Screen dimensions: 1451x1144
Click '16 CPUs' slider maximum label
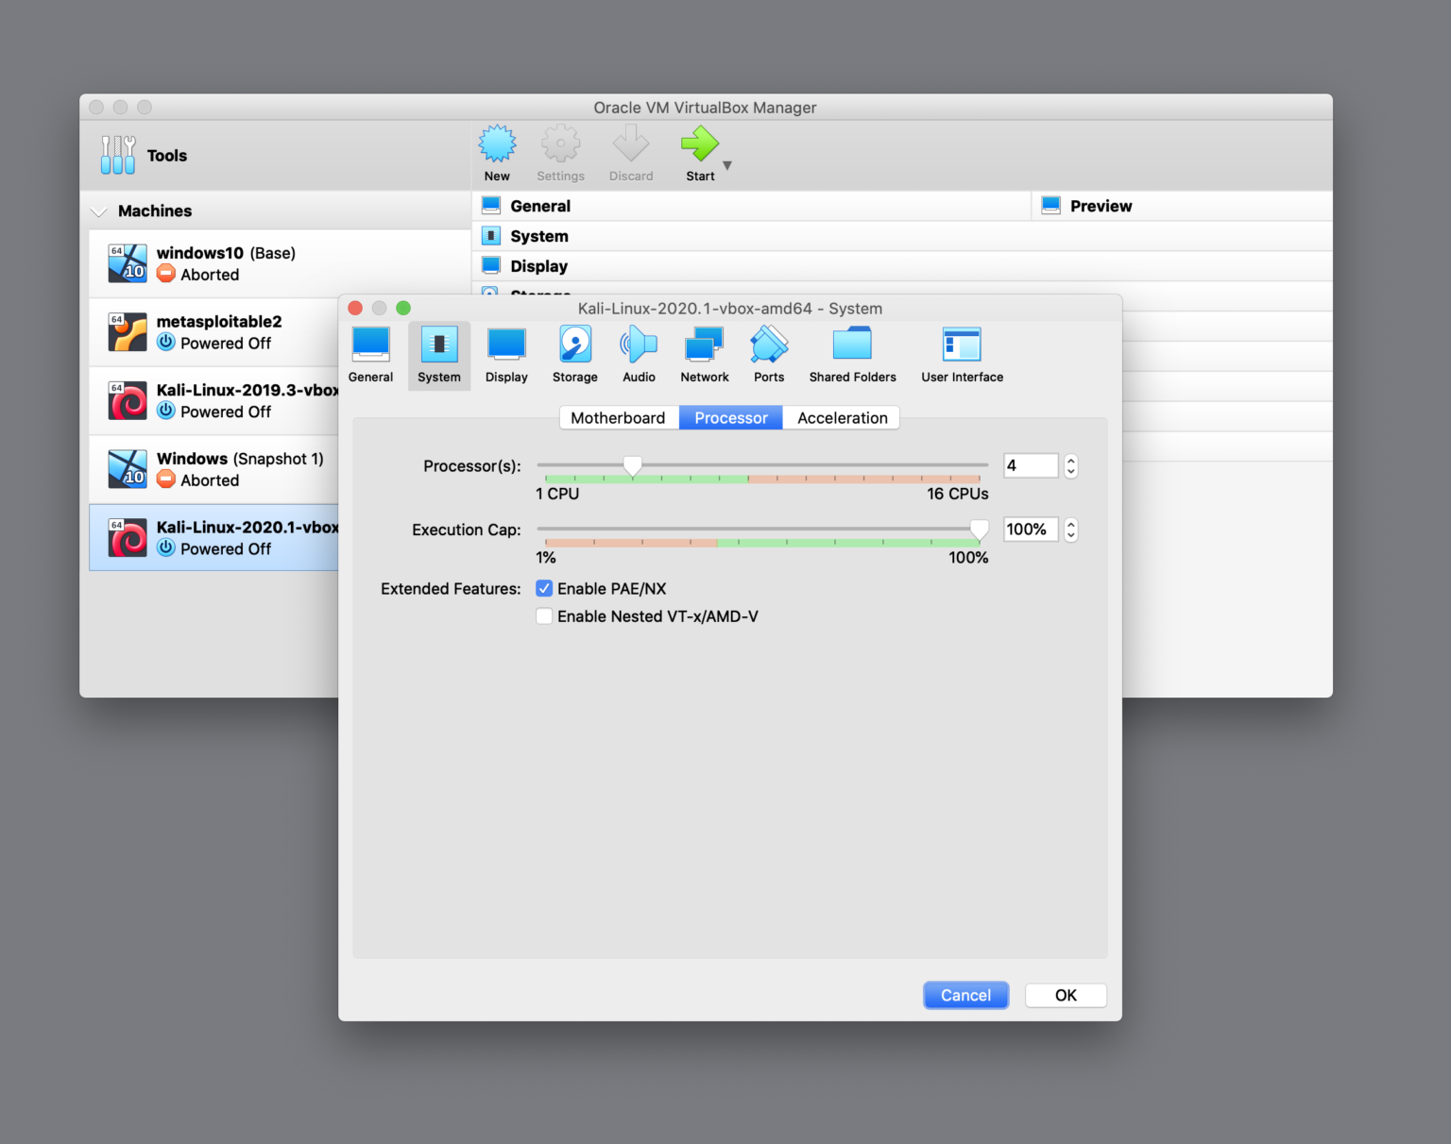(958, 494)
